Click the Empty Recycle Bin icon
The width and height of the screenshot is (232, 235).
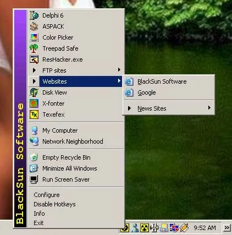coord(34,157)
